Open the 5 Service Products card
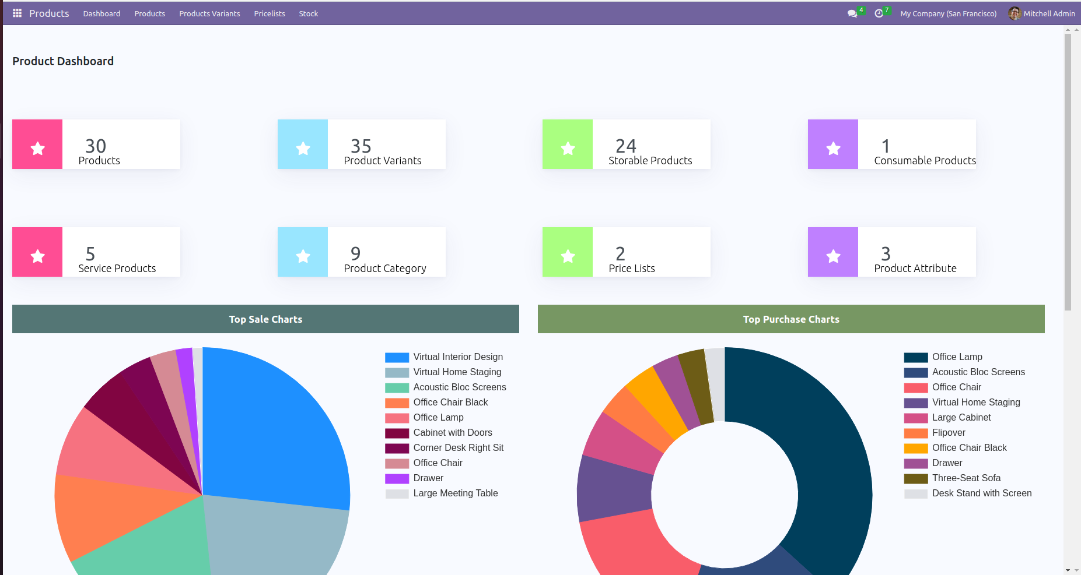Screen dimensions: 1081x575 click(x=96, y=252)
